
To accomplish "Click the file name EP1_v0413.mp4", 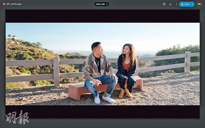I will 14,4.
